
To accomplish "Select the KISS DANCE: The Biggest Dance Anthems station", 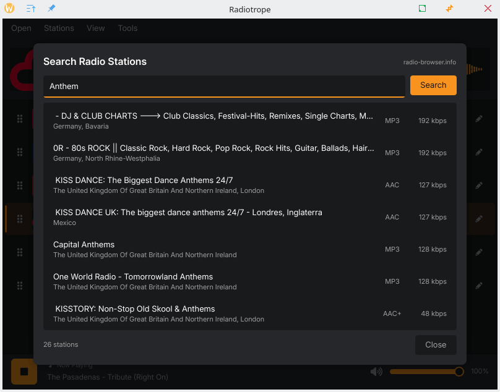I will point(186,184).
